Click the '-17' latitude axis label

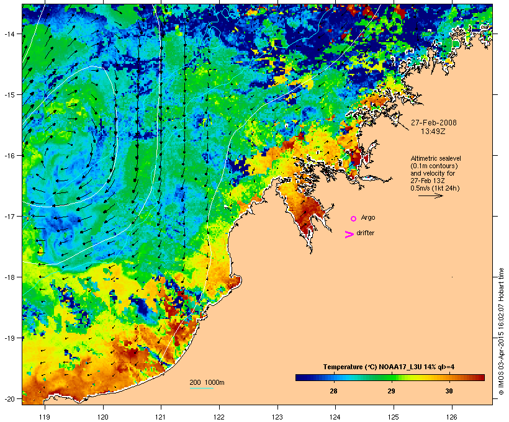click(9, 216)
